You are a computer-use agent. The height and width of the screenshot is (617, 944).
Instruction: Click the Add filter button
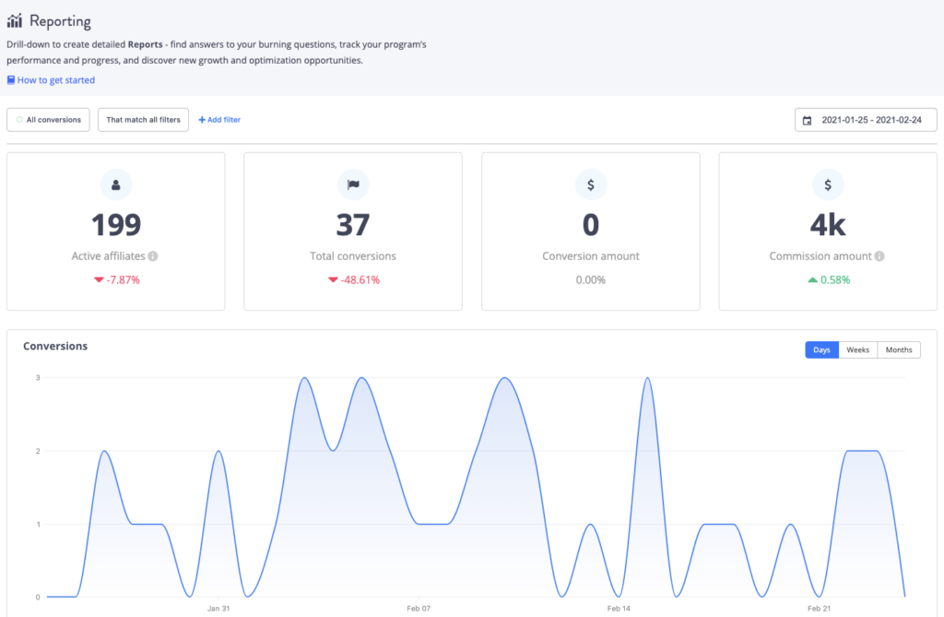pos(219,119)
